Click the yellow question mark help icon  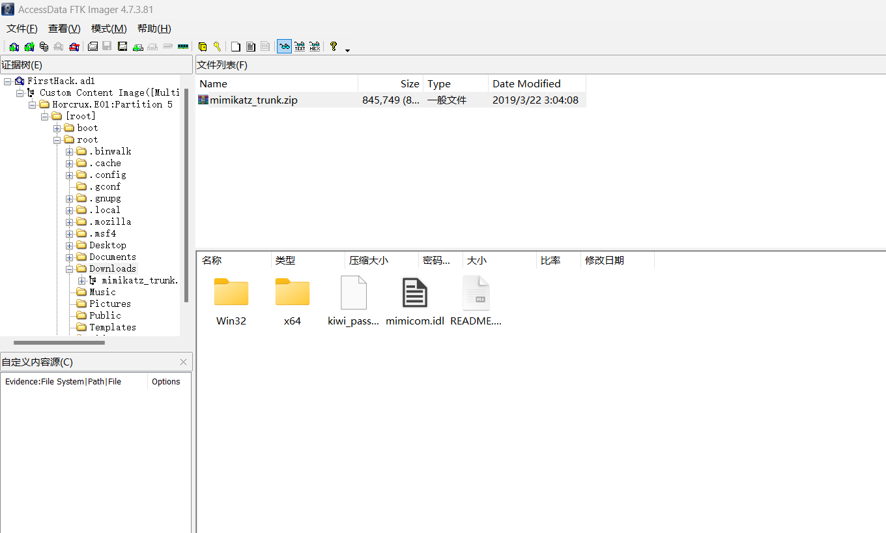pyautogui.click(x=334, y=47)
